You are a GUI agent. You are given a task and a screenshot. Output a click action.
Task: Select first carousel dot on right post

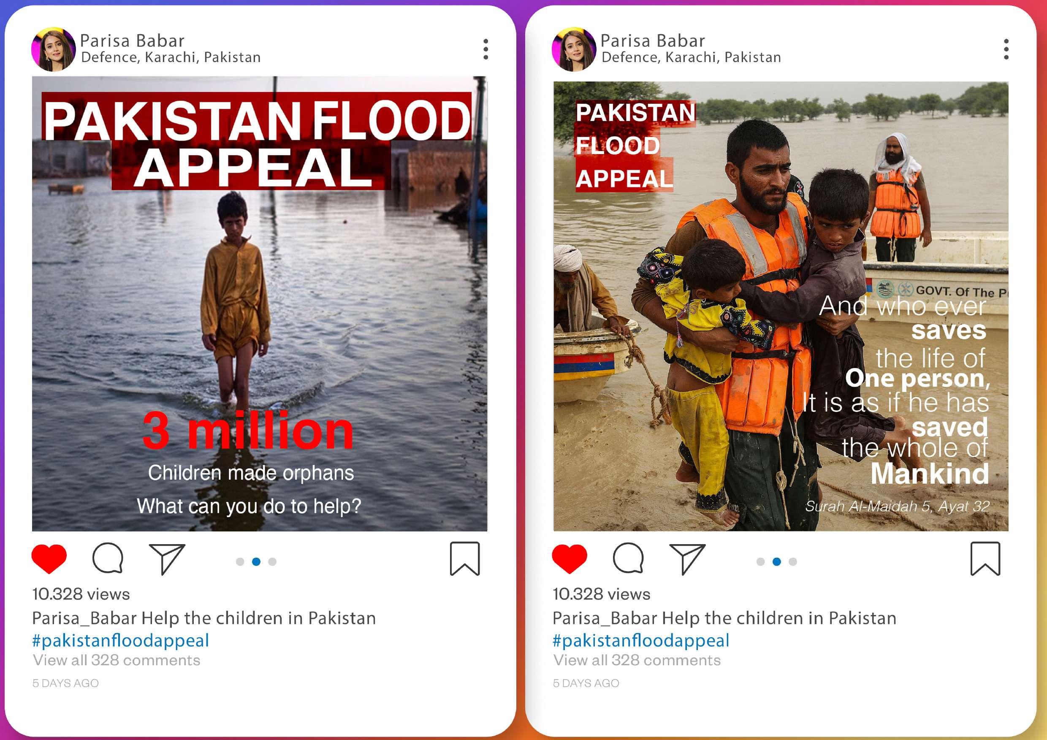tap(761, 562)
